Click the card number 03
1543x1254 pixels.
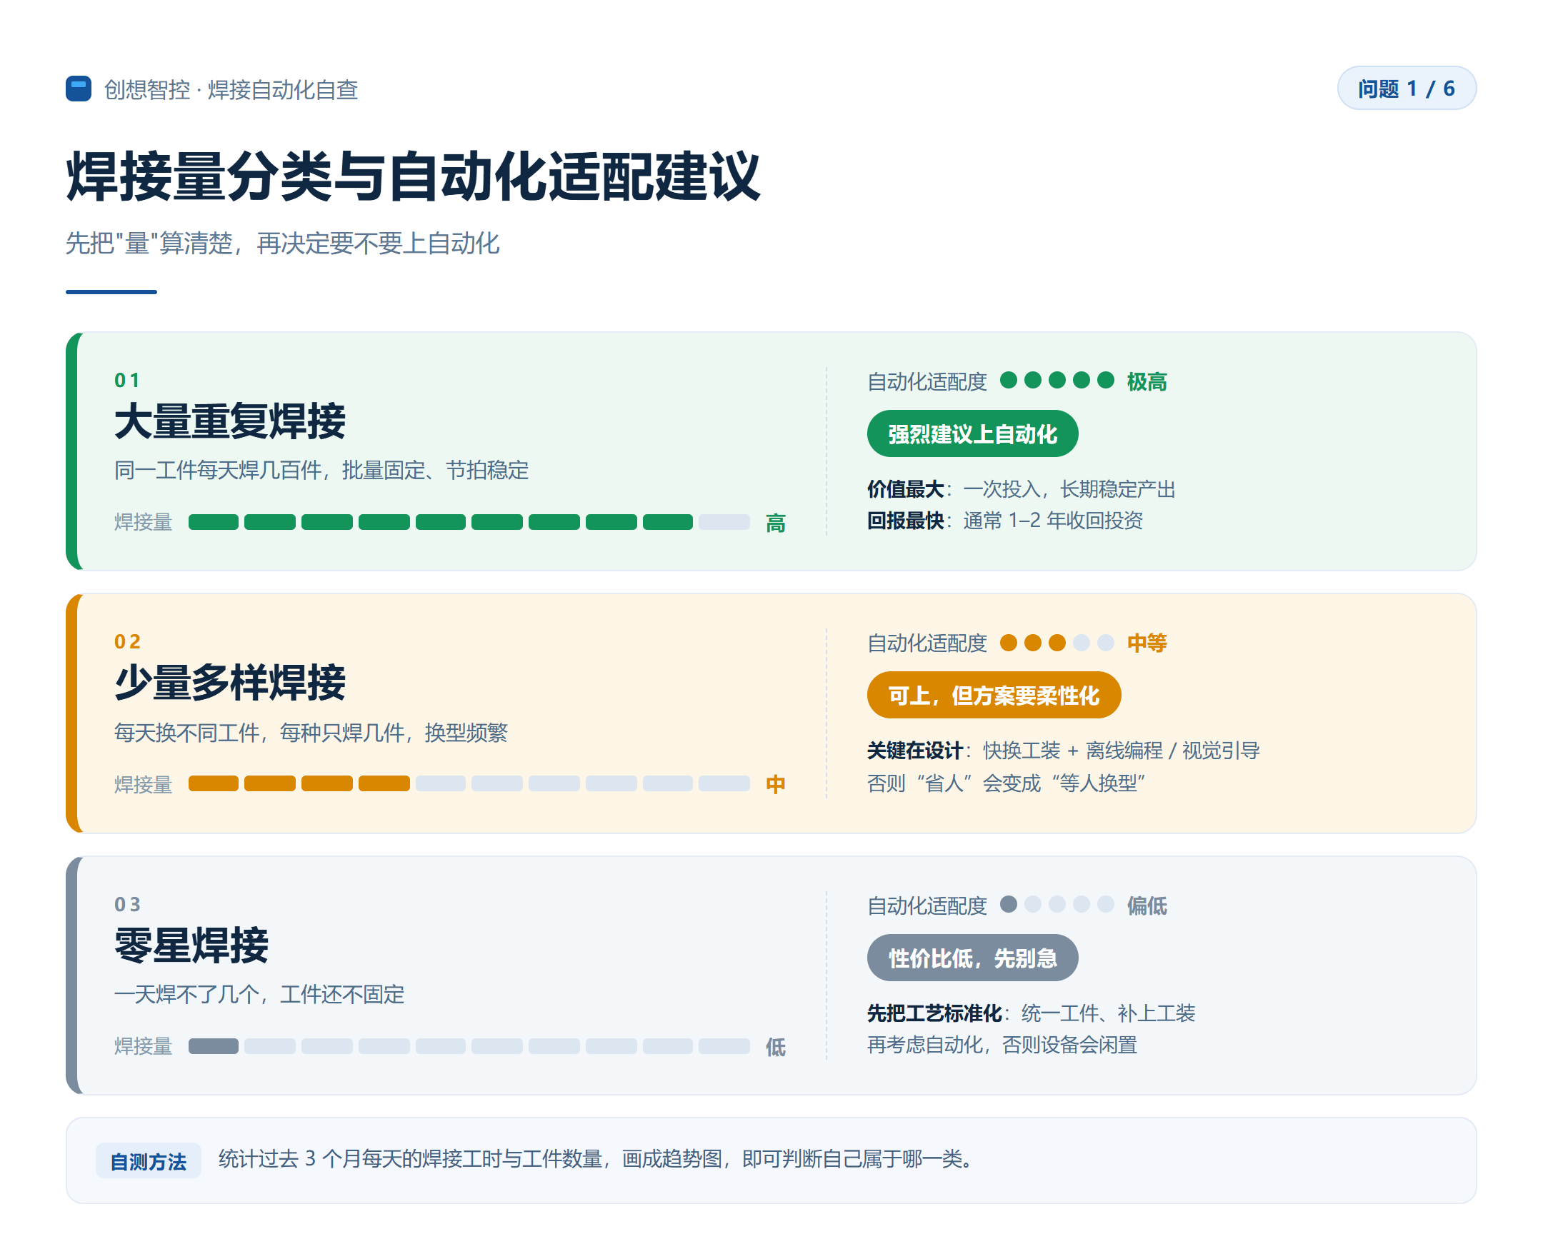[127, 904]
